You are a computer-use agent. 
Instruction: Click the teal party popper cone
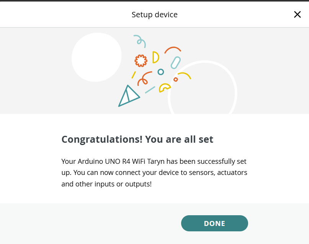click(128, 96)
